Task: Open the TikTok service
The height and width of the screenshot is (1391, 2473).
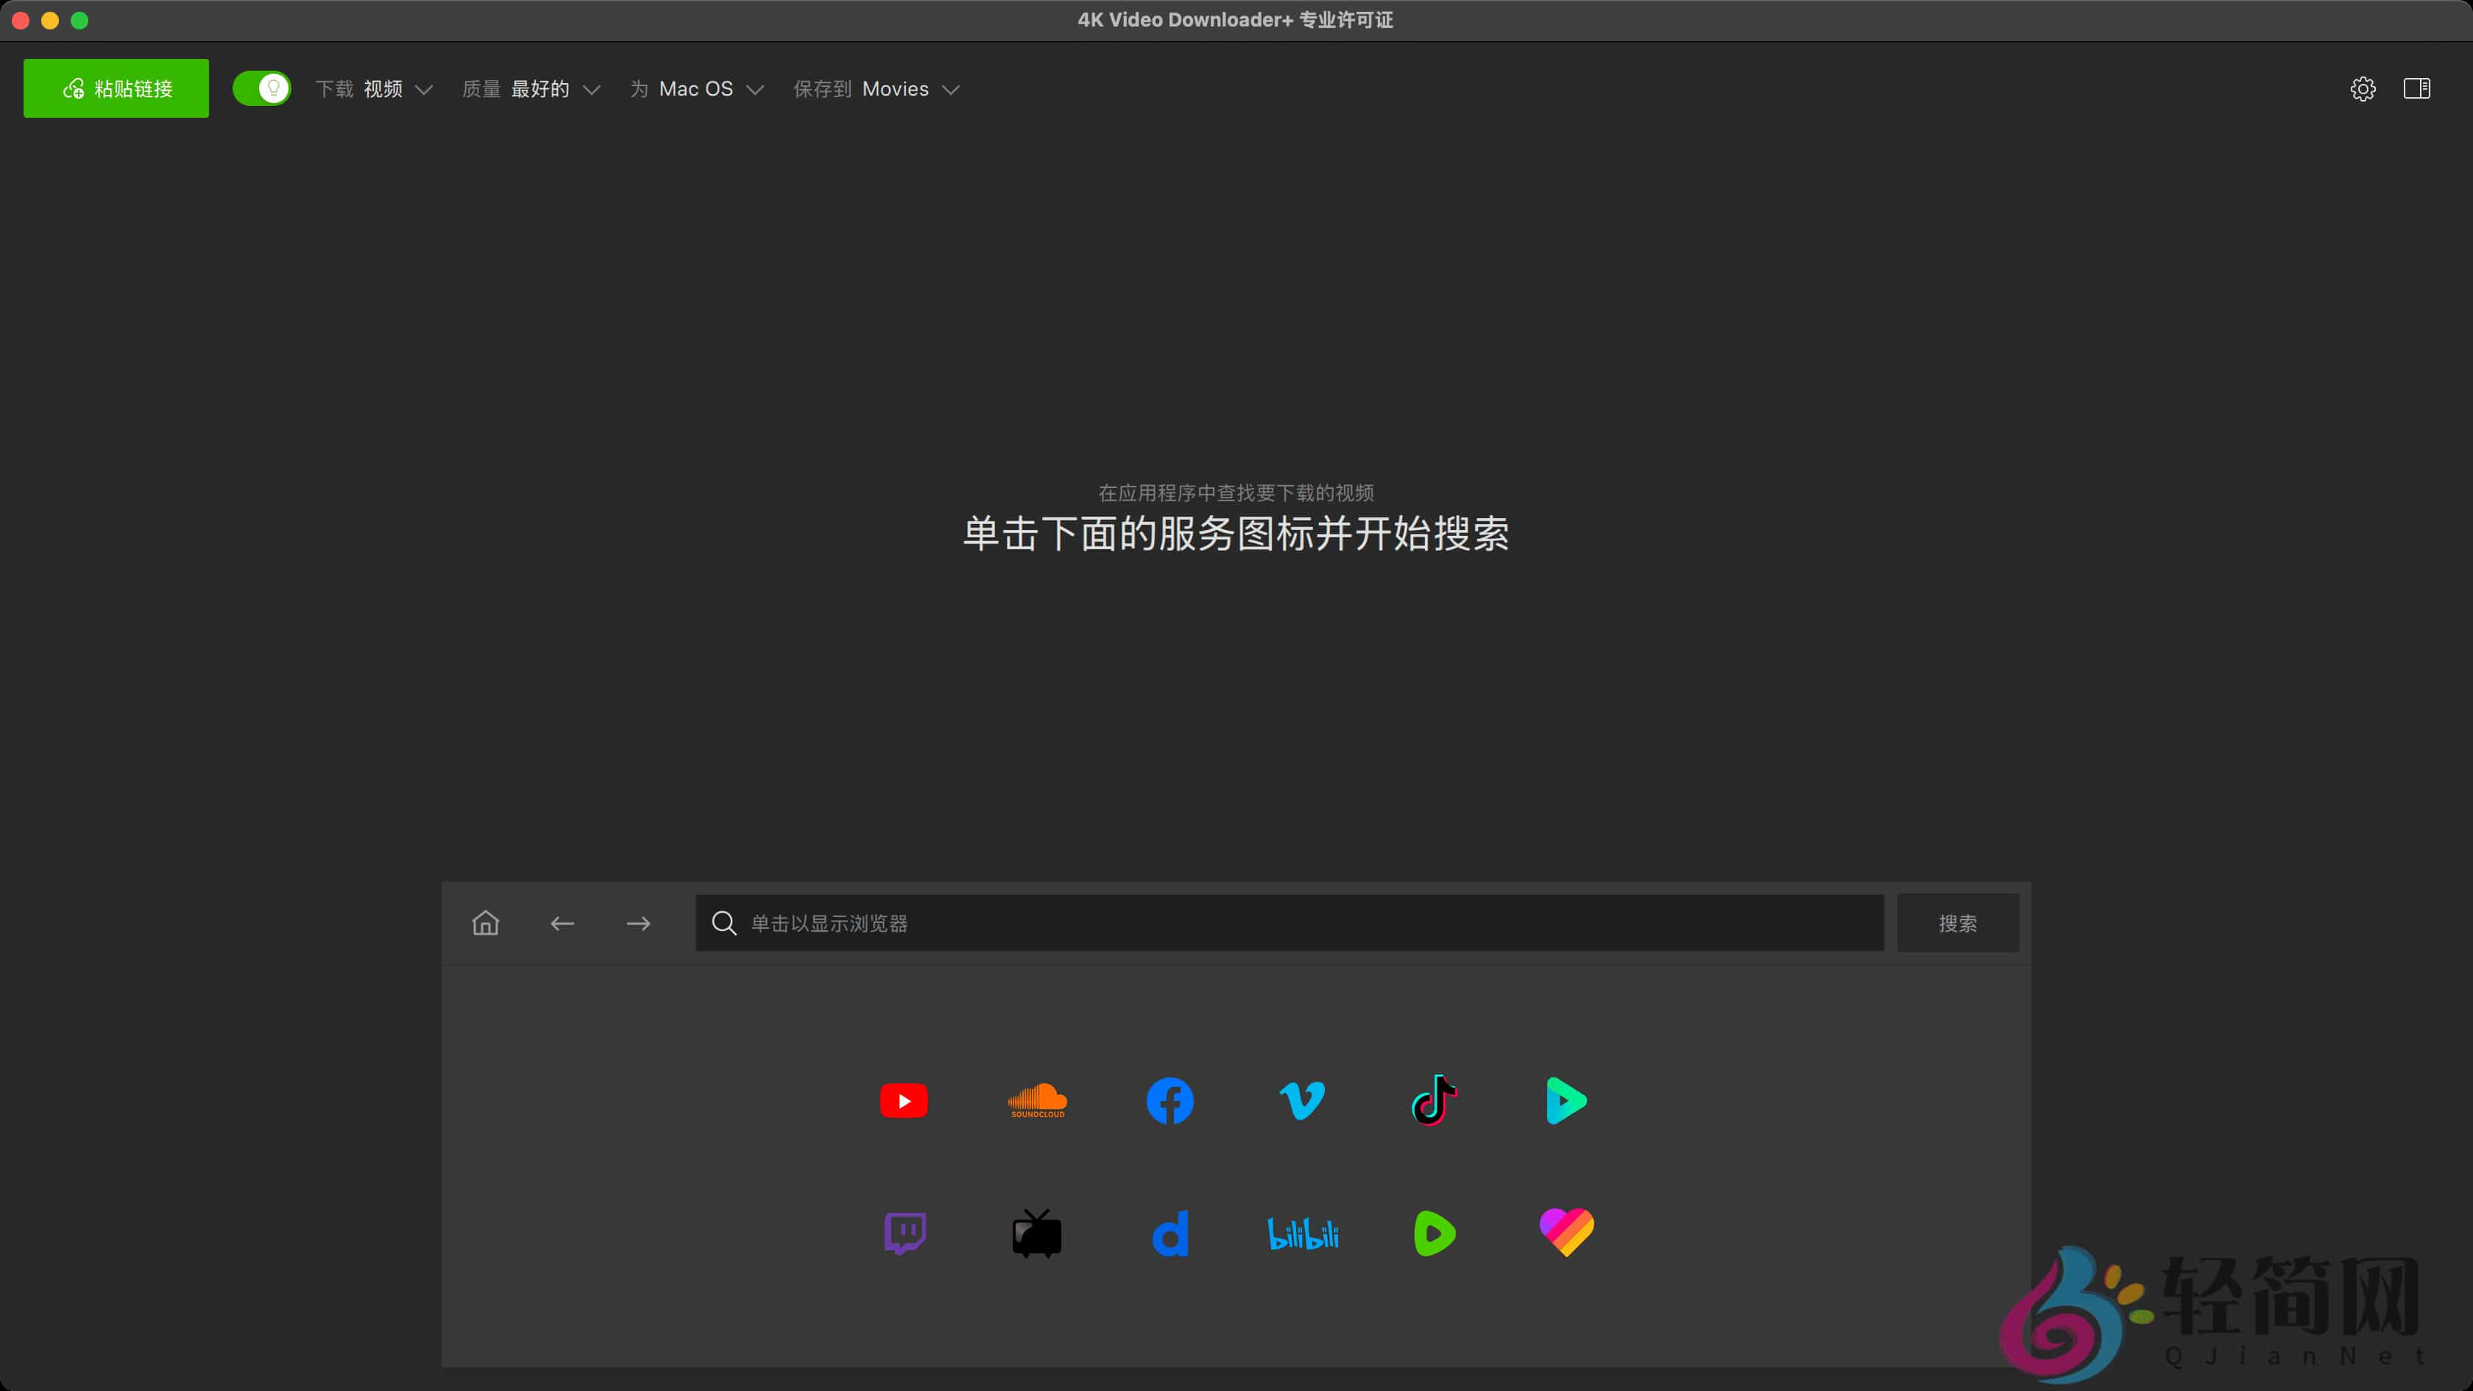Action: [1434, 1100]
